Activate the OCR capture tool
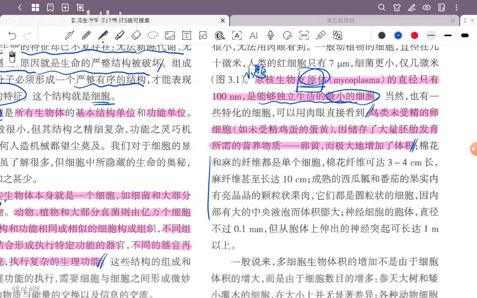Viewport: 477px width, 298px height. 304,36
